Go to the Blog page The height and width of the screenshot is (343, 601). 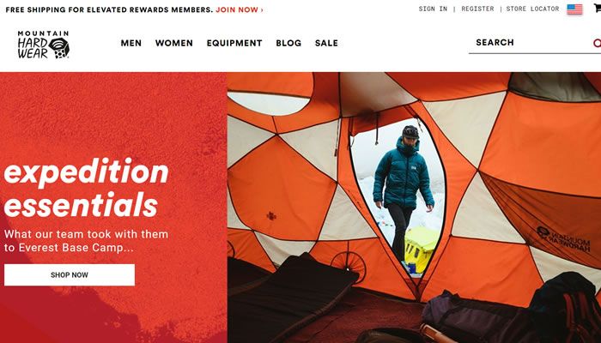pos(288,43)
